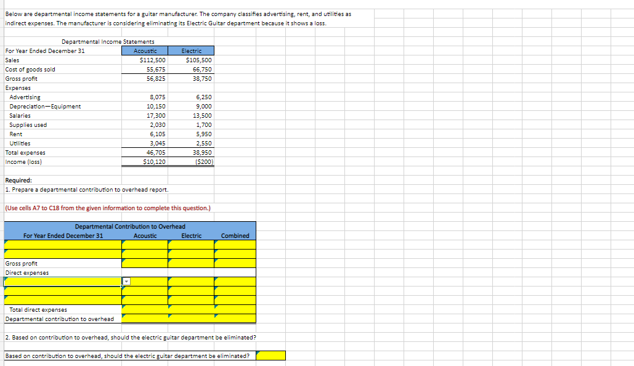This screenshot has height=366, width=634.
Task: Click the yellow answer cell for elimination question
Action: coord(270,356)
